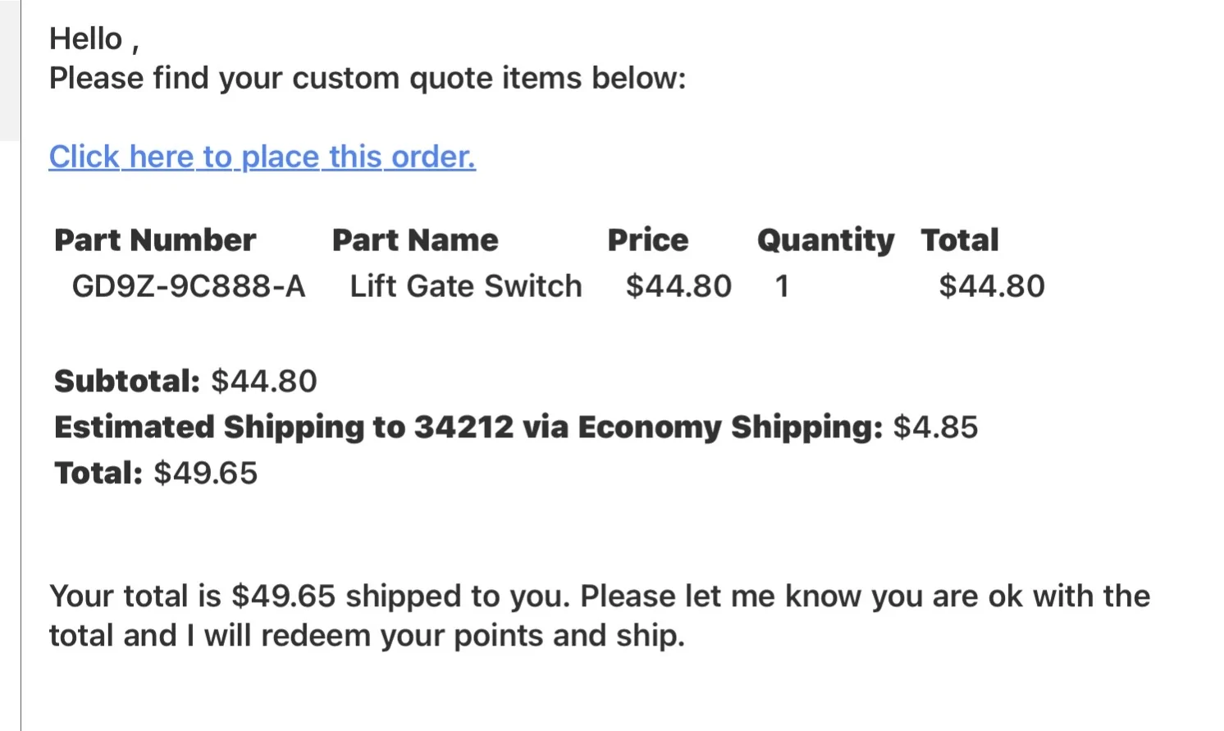Click the "Part Number" column header
Image resolution: width=1224 pixels, height=731 pixels.
coord(155,240)
